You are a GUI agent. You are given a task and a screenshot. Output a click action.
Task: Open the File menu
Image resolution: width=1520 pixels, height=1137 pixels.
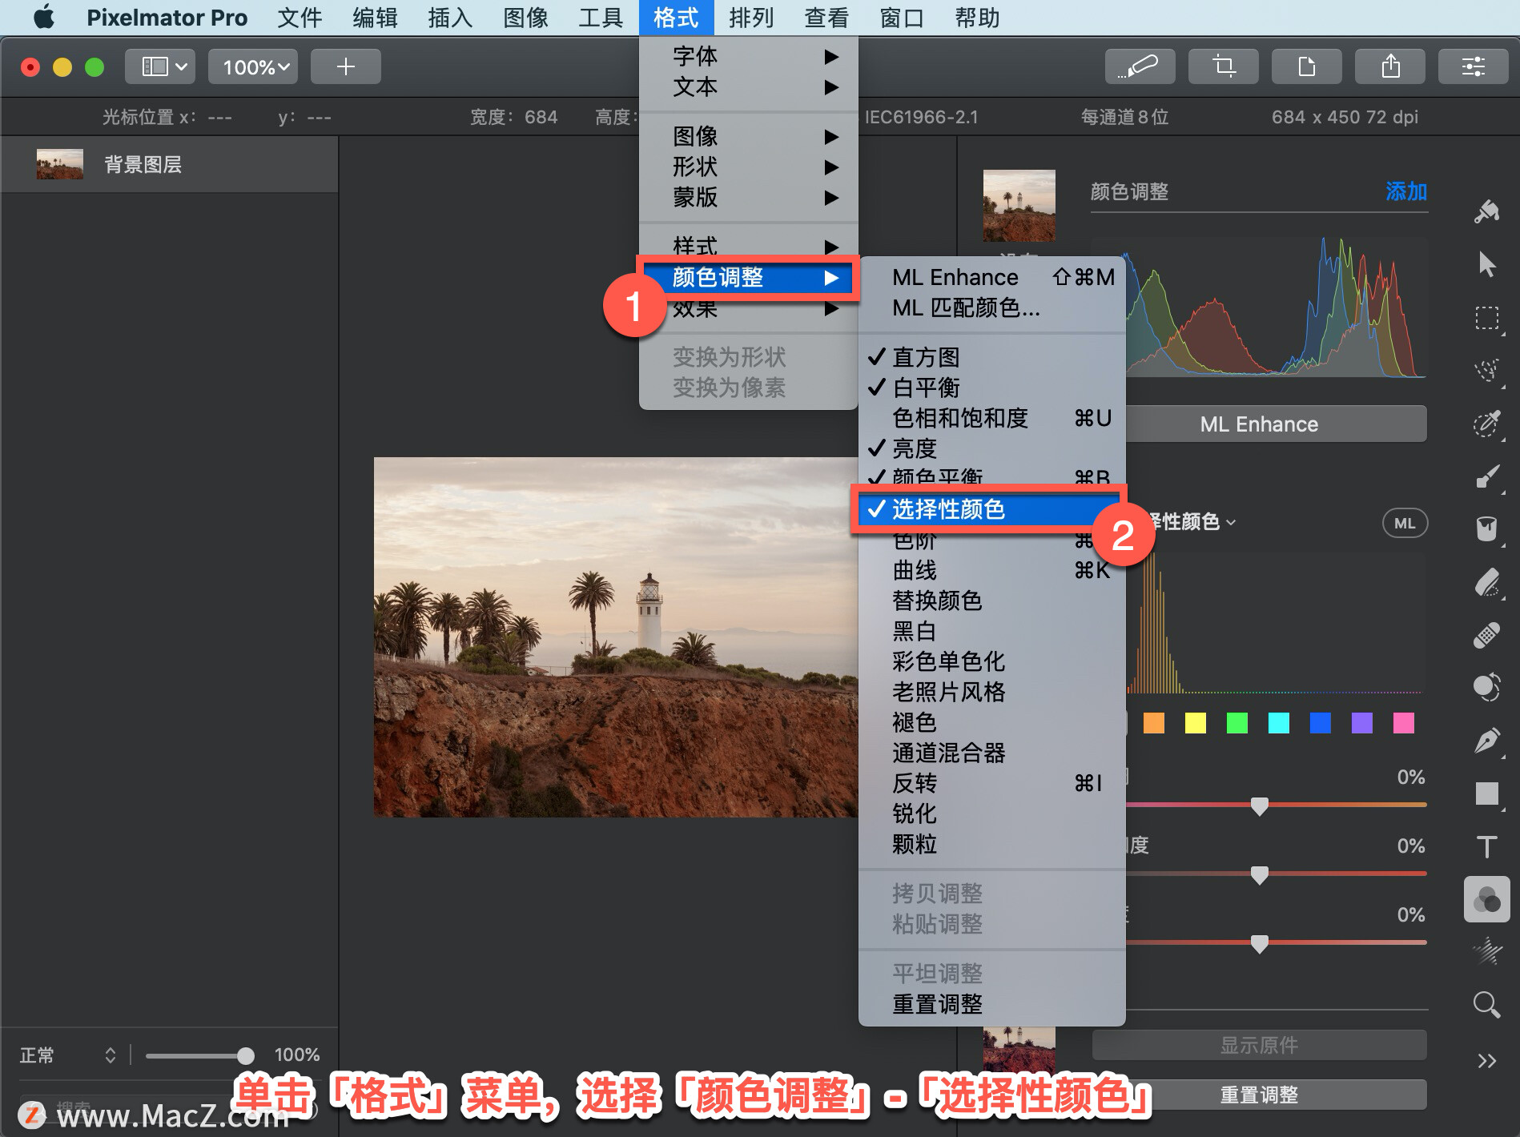click(x=300, y=18)
